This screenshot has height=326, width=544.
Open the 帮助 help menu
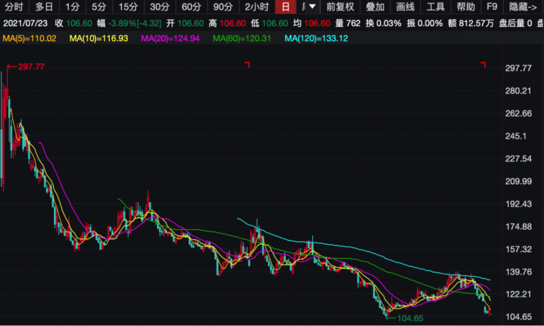(x=466, y=7)
